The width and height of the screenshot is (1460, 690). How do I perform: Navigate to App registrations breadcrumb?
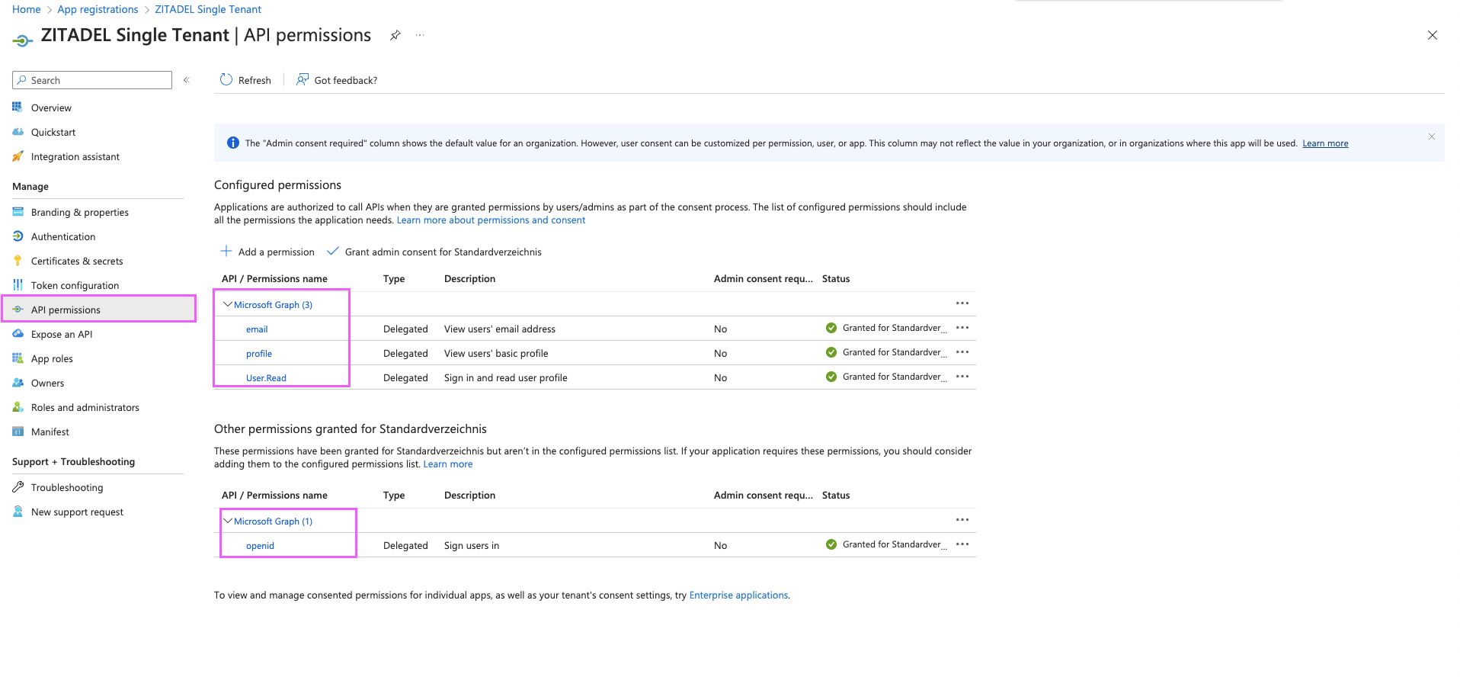point(98,9)
